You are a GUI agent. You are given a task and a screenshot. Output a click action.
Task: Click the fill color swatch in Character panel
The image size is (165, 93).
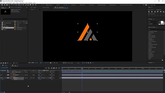pyautogui.click(x=162, y=22)
